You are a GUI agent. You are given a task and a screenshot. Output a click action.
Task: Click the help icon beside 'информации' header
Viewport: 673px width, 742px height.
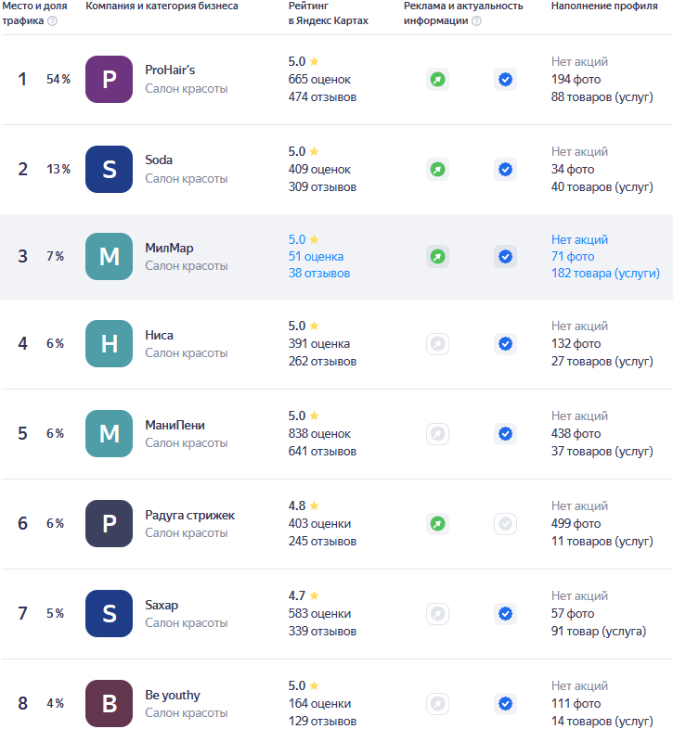pos(476,21)
